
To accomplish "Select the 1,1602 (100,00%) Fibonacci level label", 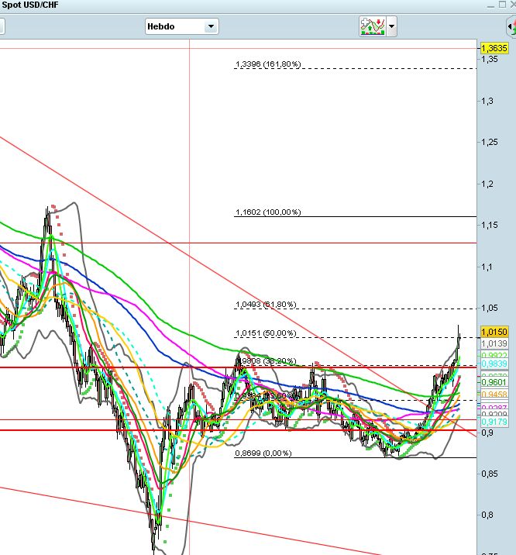I will (268, 212).
